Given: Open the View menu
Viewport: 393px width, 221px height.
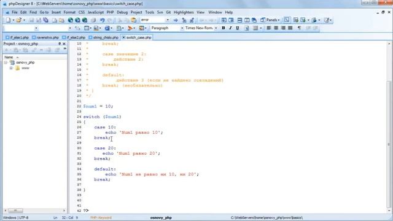Looking at the screenshot, I should click(201, 12).
